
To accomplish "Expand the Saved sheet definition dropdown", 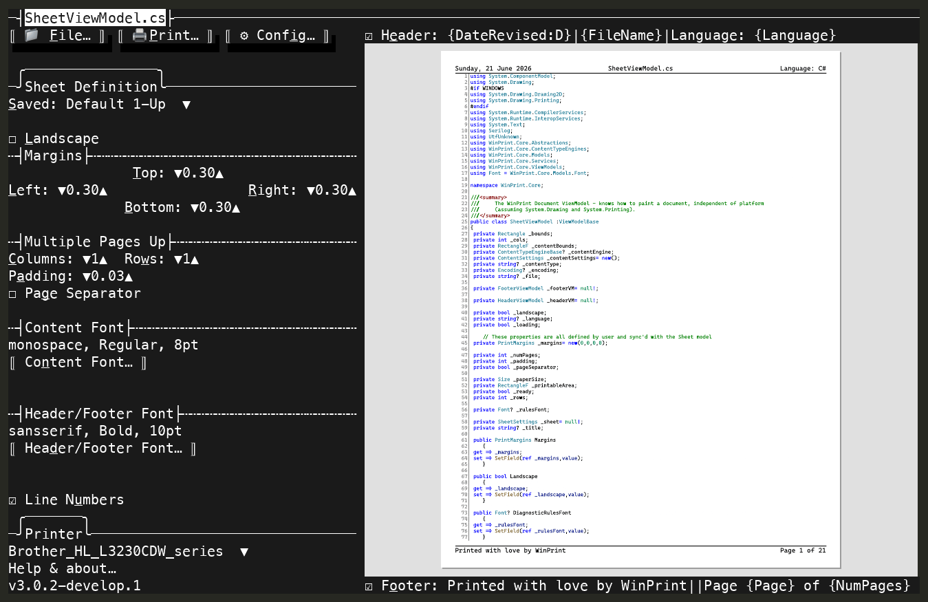I will click(186, 105).
